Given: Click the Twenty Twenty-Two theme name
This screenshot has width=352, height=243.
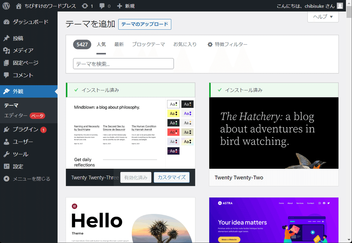Looking at the screenshot, I should point(239,178).
